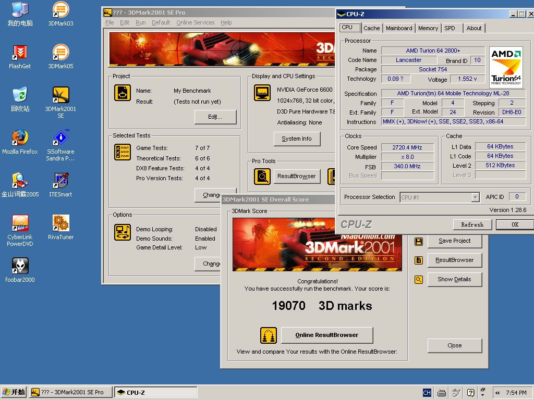The width and height of the screenshot is (534, 400).
Task: Click the Show Details magnifier icon
Action: coord(419,280)
